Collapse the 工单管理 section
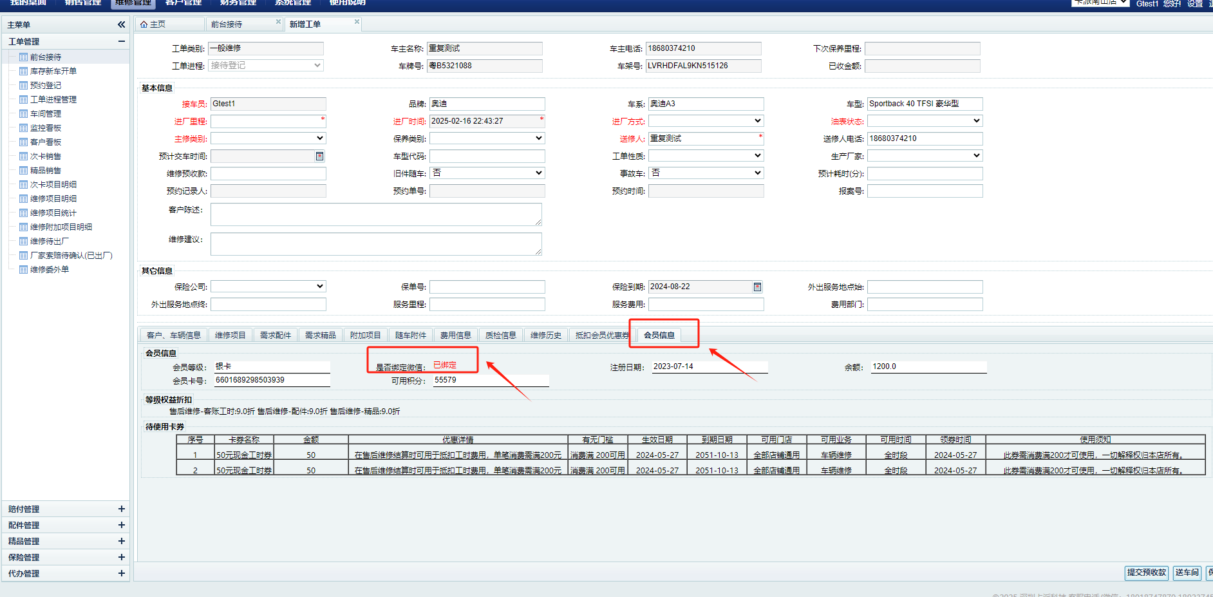Viewport: 1213px width, 597px height. pyautogui.click(x=121, y=41)
